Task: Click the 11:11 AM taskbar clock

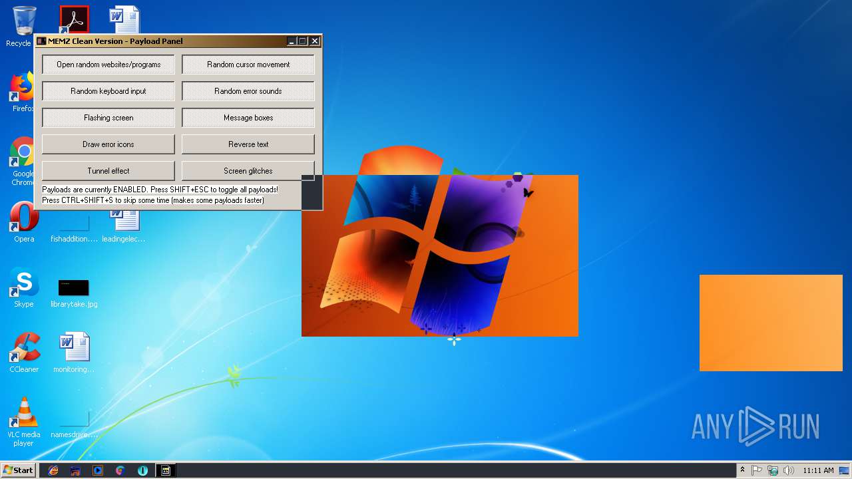Action: 818,470
